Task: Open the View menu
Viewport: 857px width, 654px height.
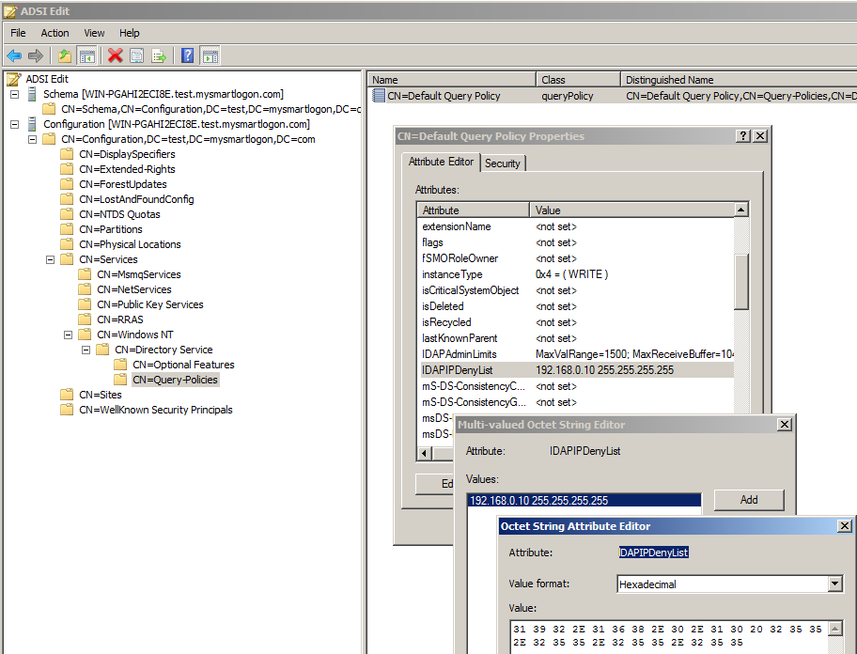Action: (x=94, y=33)
